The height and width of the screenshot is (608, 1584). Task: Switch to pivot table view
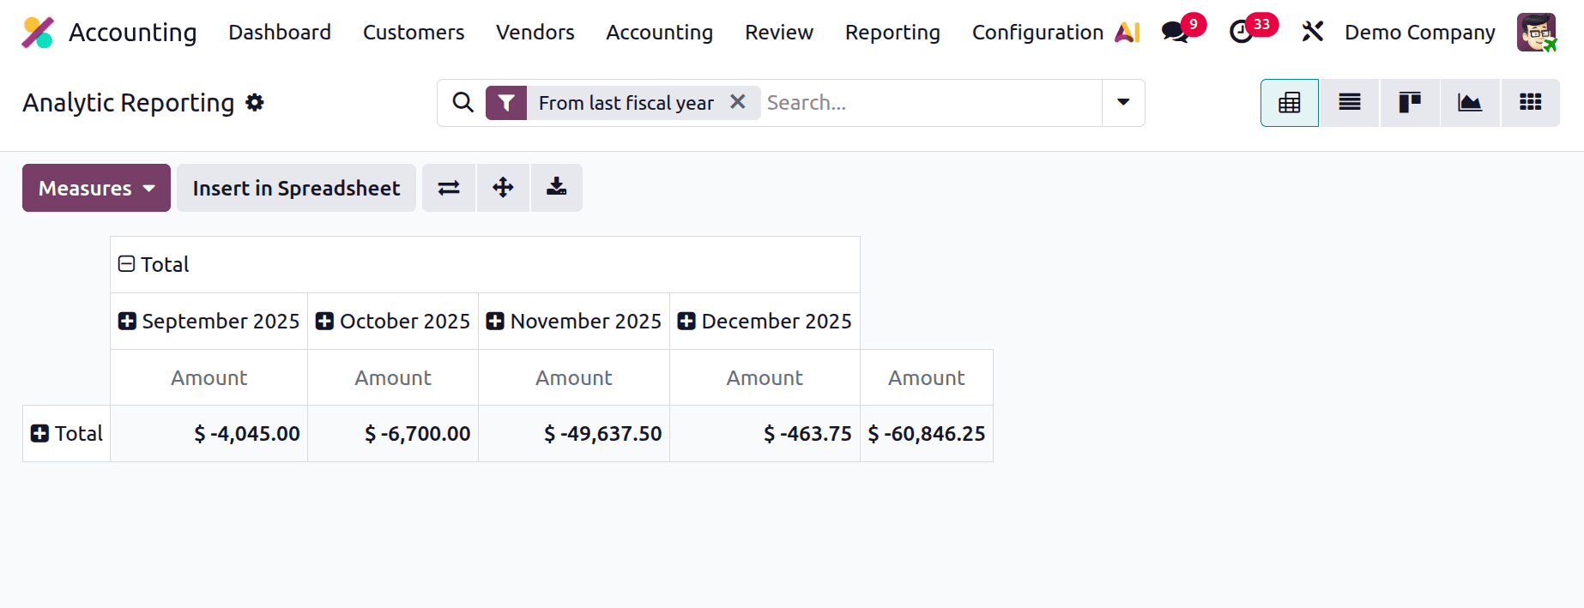pyautogui.click(x=1289, y=103)
